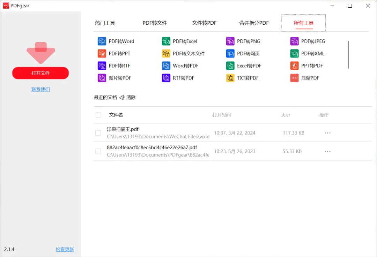Click the 操作 column header
Viewport: 377px width, 257px height.
tap(324, 115)
